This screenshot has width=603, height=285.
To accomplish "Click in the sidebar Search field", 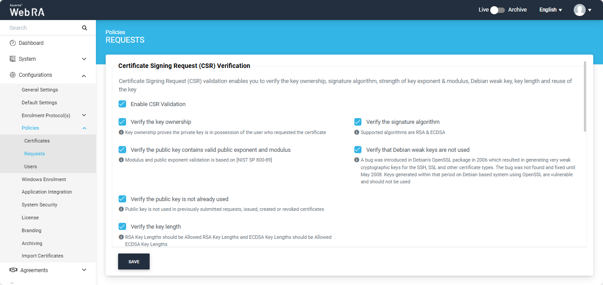I will tap(42, 28).
